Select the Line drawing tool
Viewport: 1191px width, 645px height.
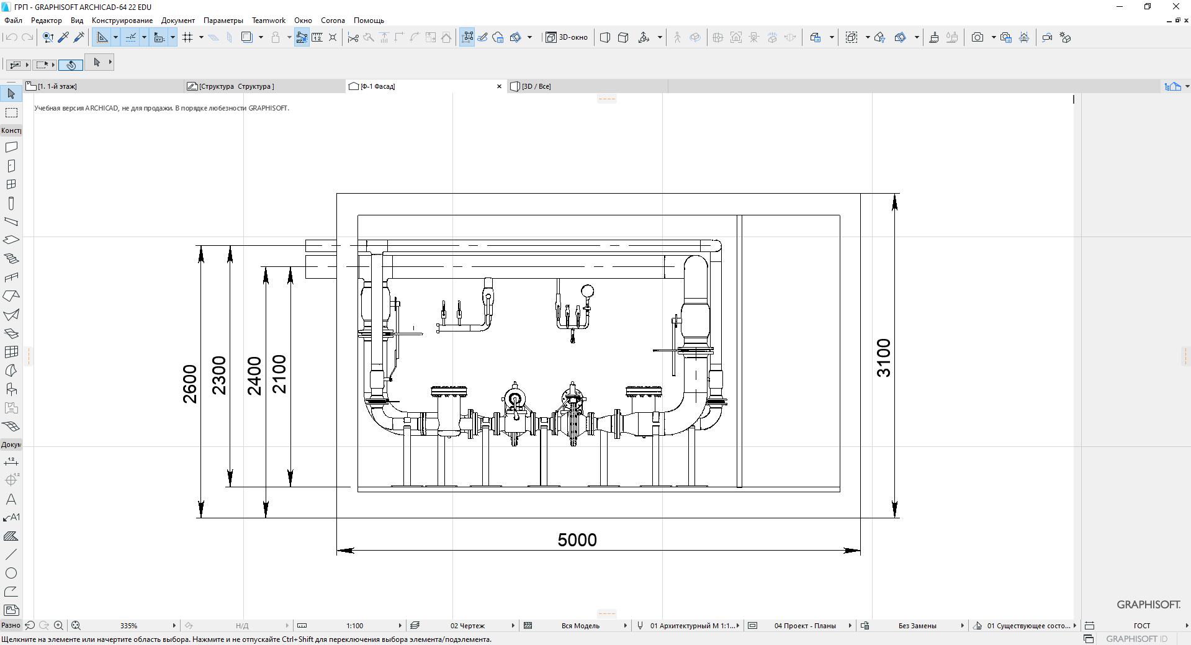coord(11,554)
